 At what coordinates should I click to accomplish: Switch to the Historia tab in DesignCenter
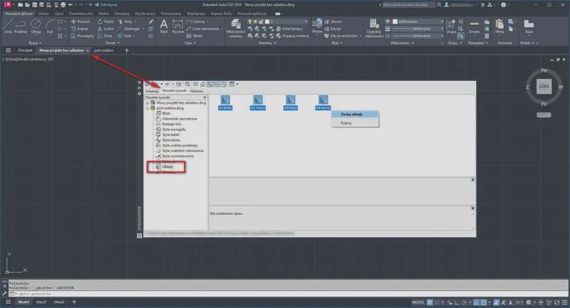pos(197,91)
